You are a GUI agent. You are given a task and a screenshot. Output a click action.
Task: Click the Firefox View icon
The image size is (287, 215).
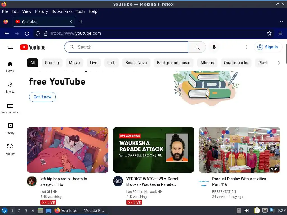tap(6, 22)
